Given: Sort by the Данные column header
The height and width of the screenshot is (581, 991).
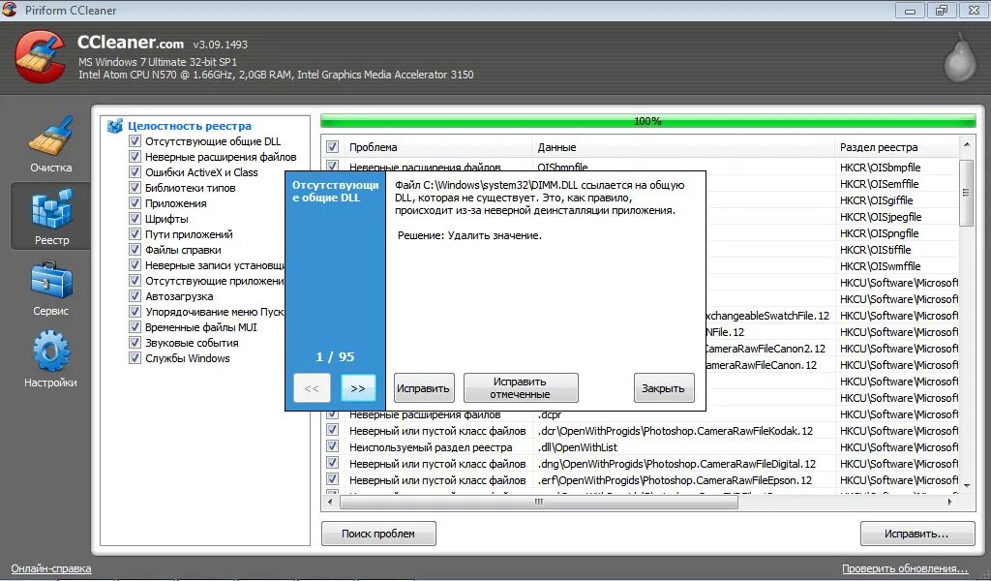Looking at the screenshot, I should tap(683, 147).
